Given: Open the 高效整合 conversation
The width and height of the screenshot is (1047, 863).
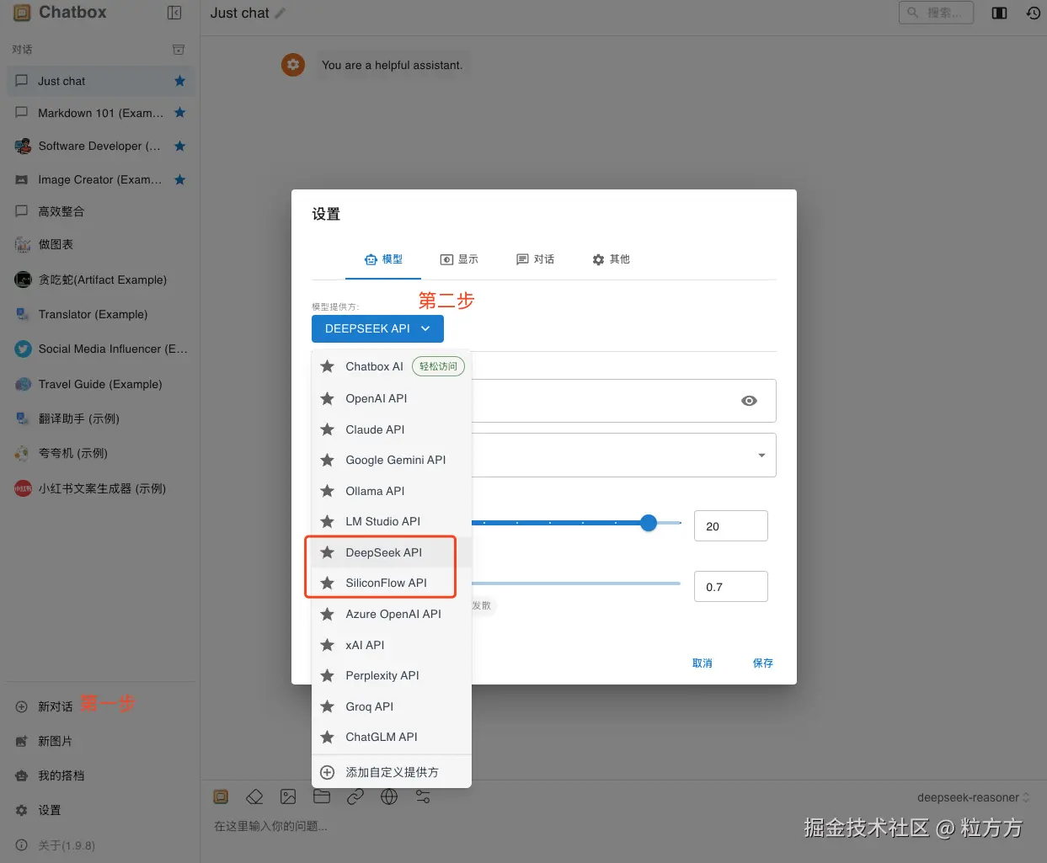Looking at the screenshot, I should [x=100, y=211].
